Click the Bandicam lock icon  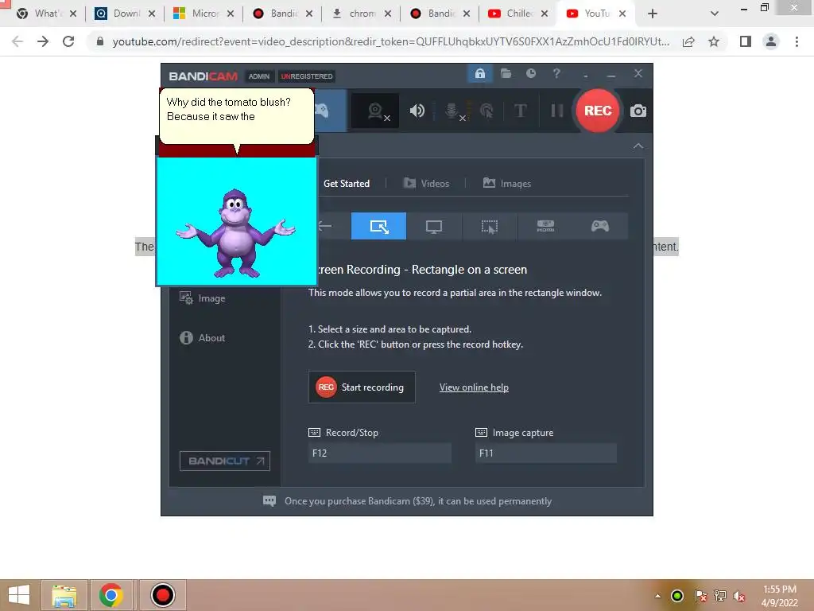point(479,74)
